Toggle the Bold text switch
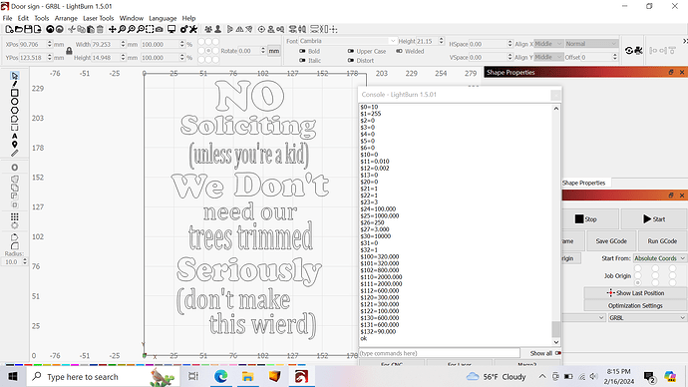 [x=302, y=51]
